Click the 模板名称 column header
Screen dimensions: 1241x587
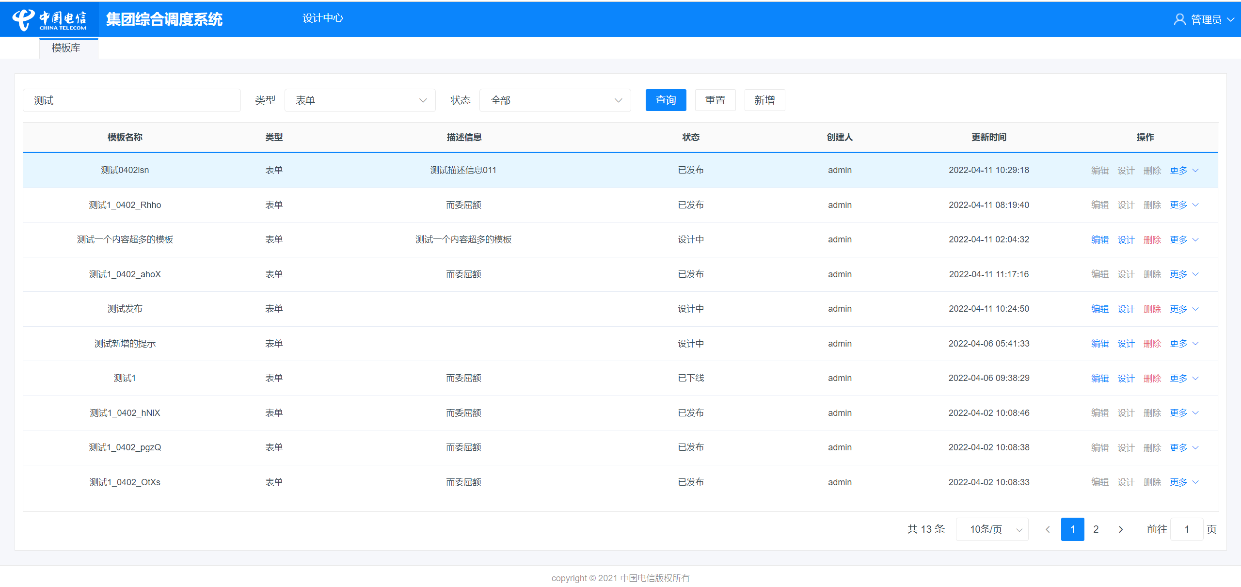125,137
